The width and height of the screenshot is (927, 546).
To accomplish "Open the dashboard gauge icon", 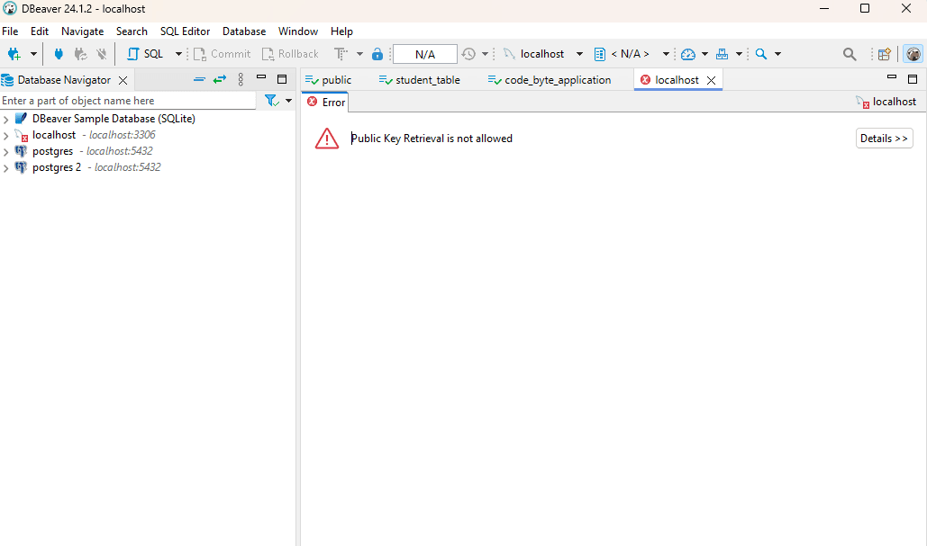I will (688, 54).
